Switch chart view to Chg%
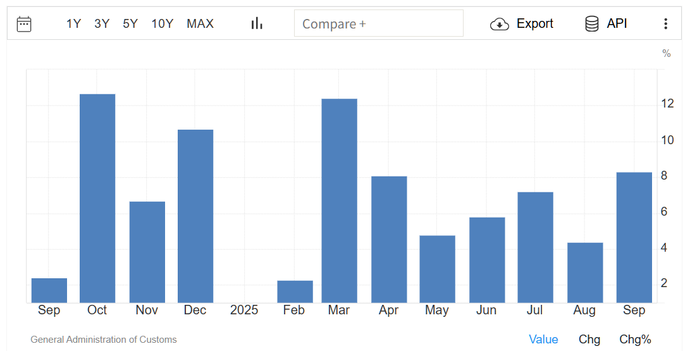Viewport: 690px width, 351px height. tap(635, 340)
